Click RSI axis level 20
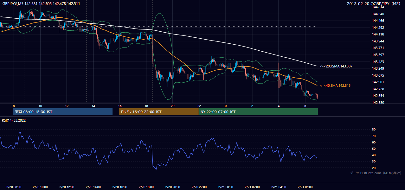 point(374,168)
